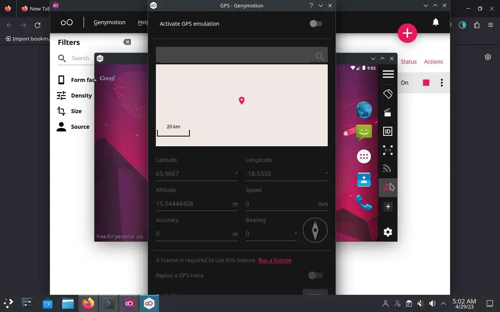Viewport: 500px width, 312px height.
Task: Launch the browser globe app on Android
Action: tap(364, 110)
